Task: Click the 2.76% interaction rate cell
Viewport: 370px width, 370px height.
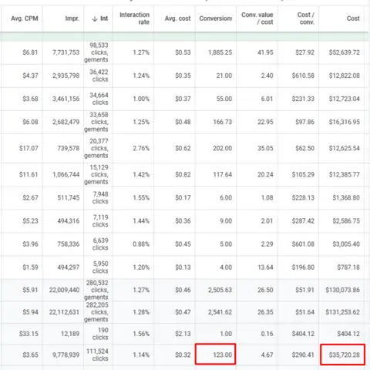Action: 141,148
